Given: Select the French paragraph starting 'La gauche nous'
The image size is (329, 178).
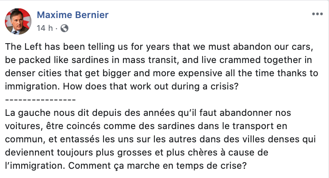Looking at the screenshot, I should tap(161, 139).
